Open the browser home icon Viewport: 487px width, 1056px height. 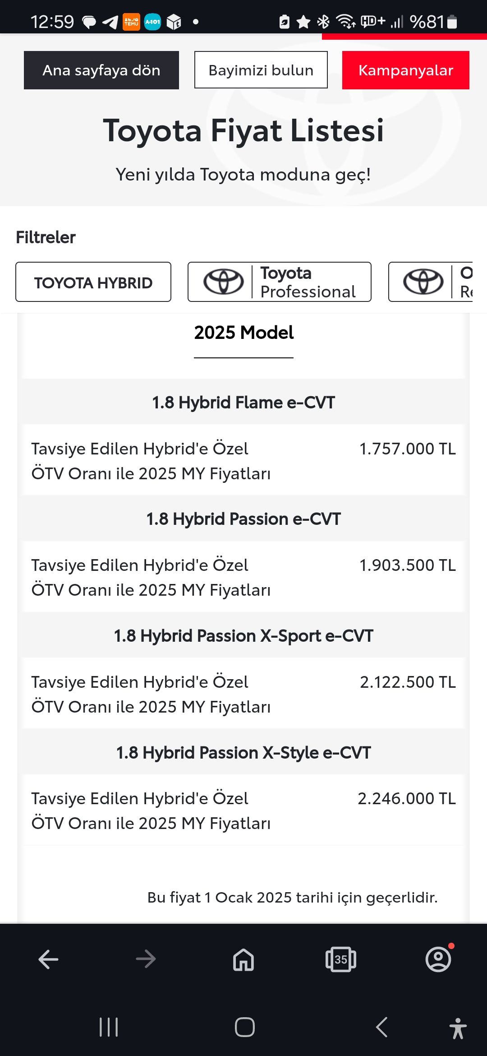click(x=243, y=959)
